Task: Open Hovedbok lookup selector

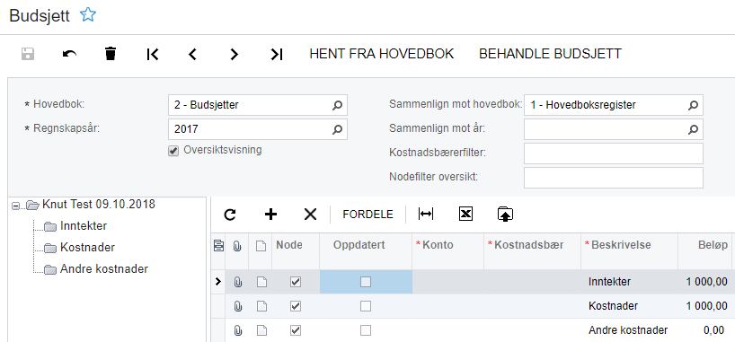Action: coord(337,105)
